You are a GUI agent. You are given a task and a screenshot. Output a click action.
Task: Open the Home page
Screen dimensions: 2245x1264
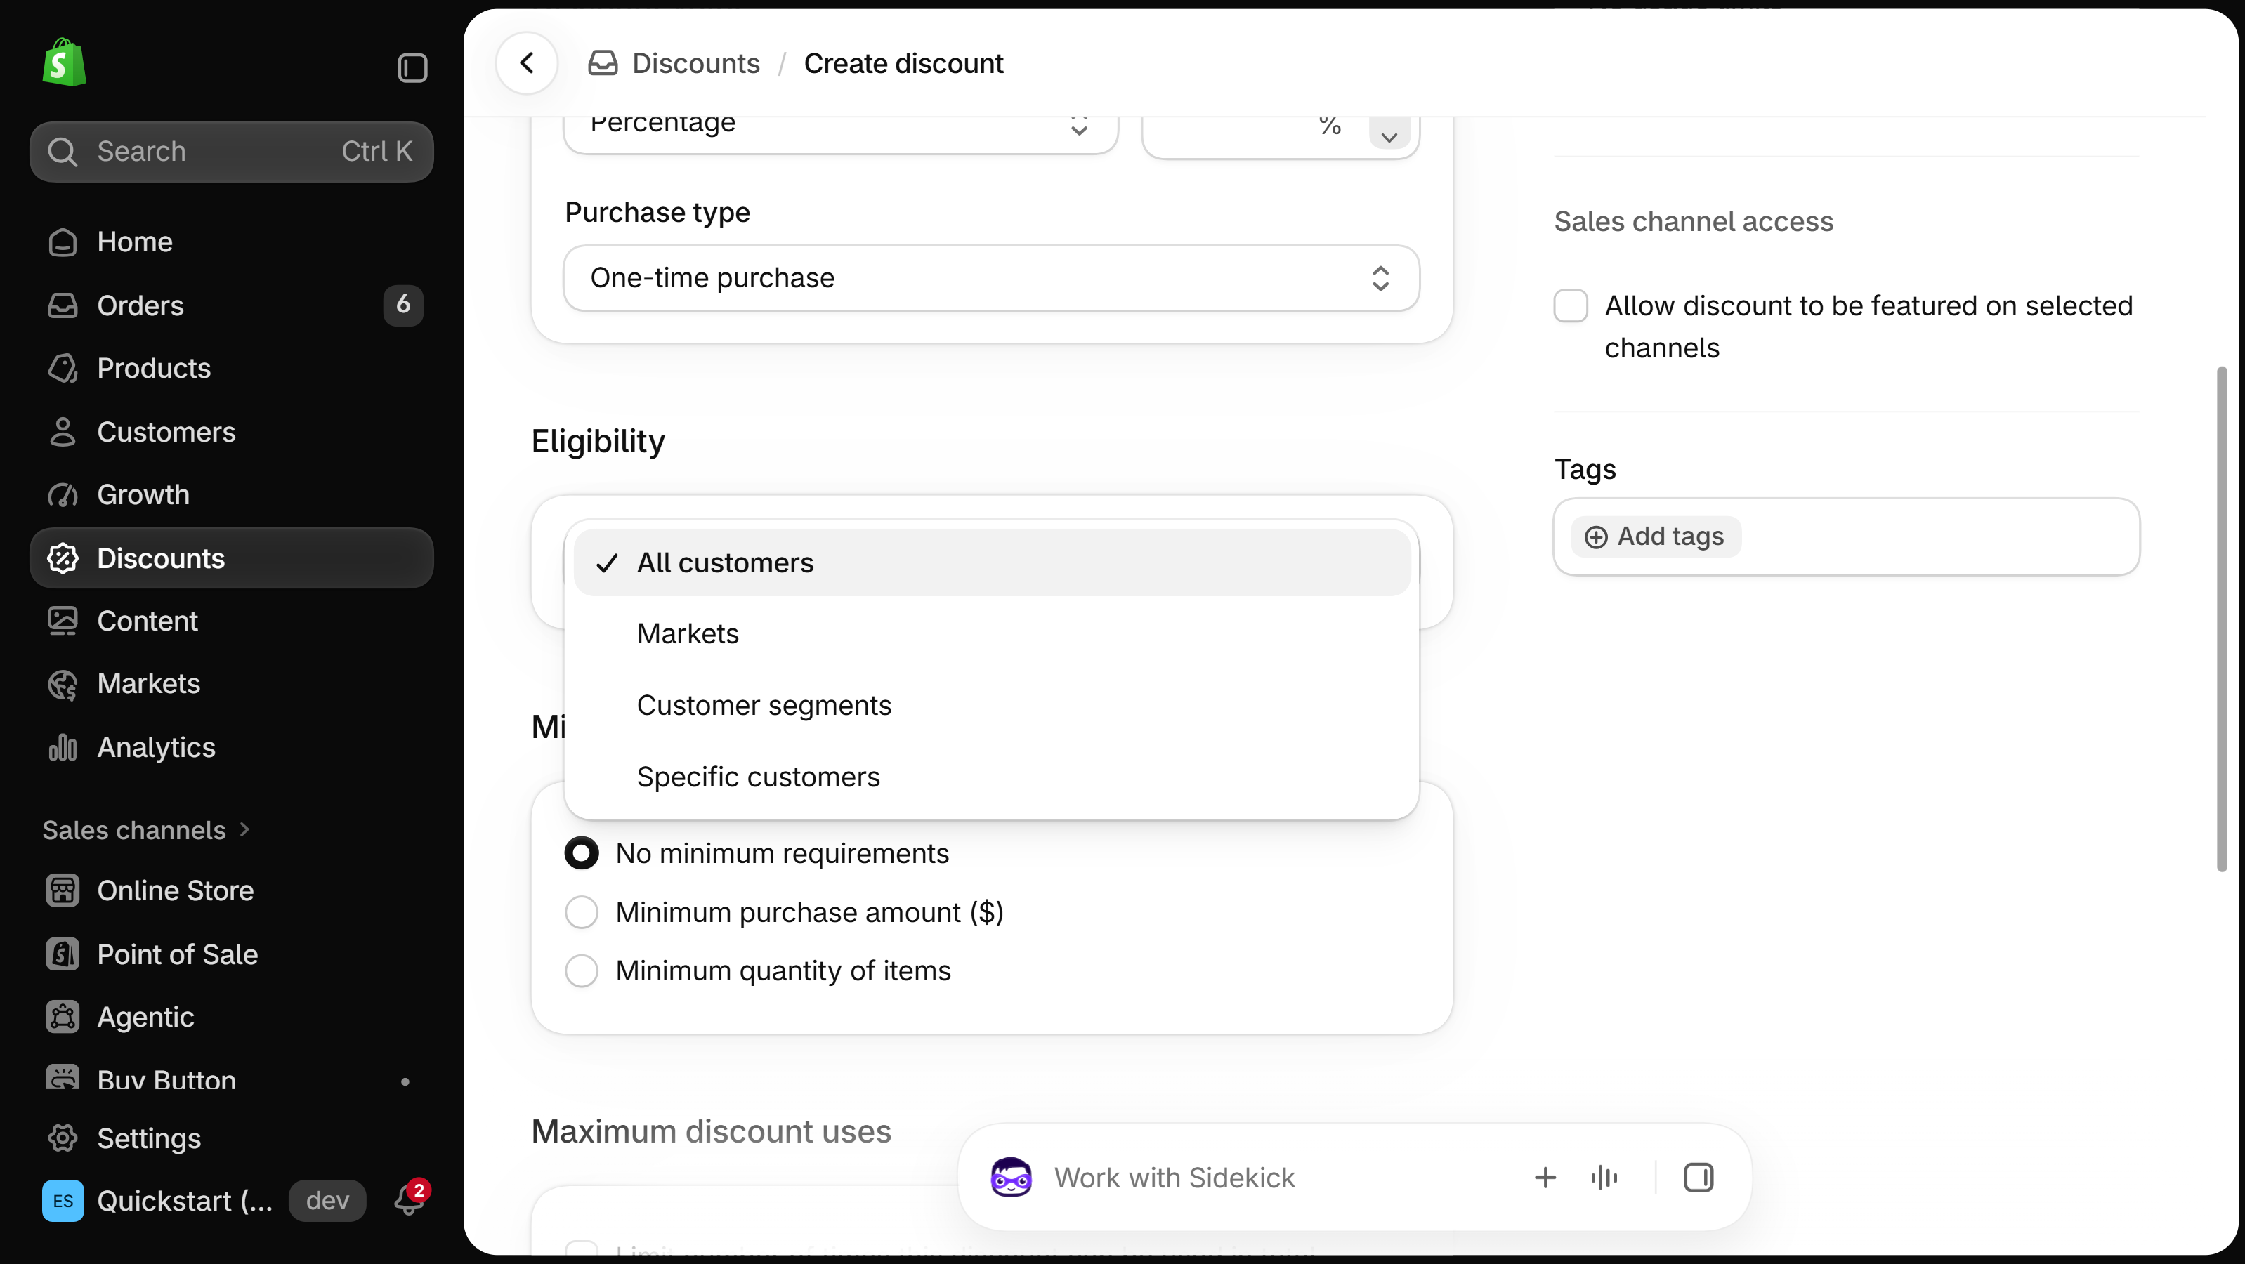pyautogui.click(x=231, y=242)
